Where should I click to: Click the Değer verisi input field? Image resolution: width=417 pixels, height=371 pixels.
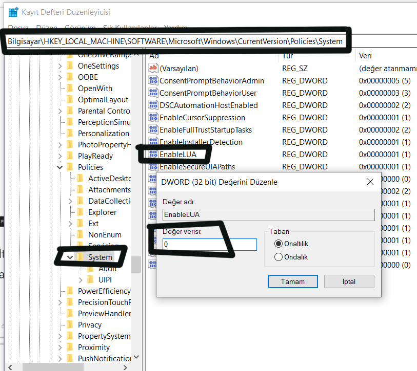(210, 244)
